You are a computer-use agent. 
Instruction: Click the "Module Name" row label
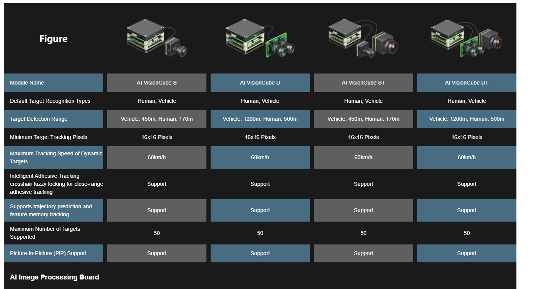coord(27,83)
